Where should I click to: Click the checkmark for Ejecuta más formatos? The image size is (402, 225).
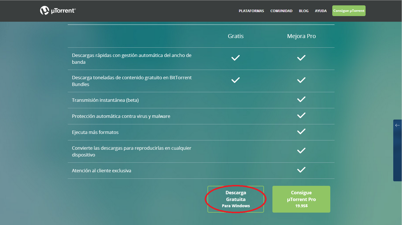[x=301, y=131]
